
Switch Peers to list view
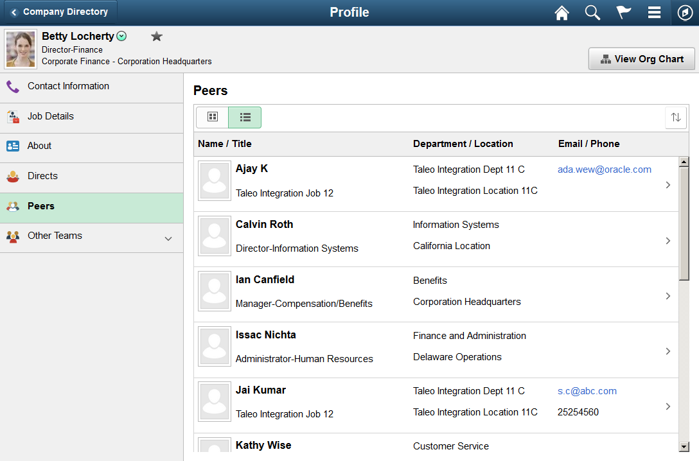(245, 117)
